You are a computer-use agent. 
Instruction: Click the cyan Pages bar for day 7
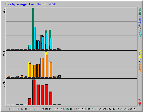[34, 38]
